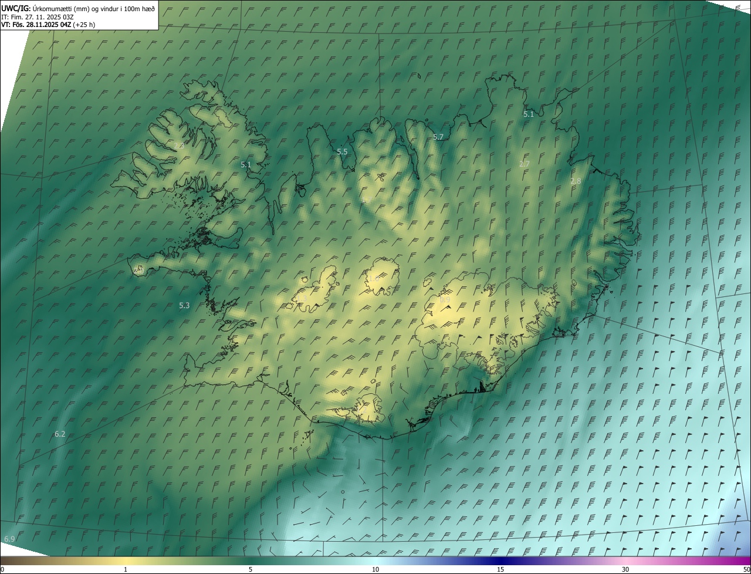Click the 1.3 value on the glacier
Image resolution: width=751 pixels, height=574 pixels.
pos(302,299)
